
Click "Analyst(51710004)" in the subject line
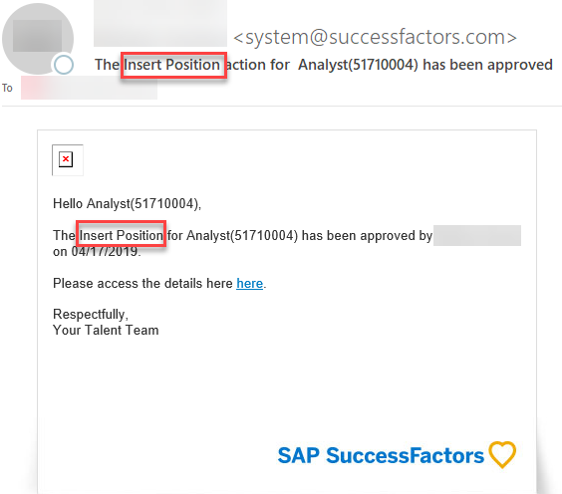coord(358,65)
